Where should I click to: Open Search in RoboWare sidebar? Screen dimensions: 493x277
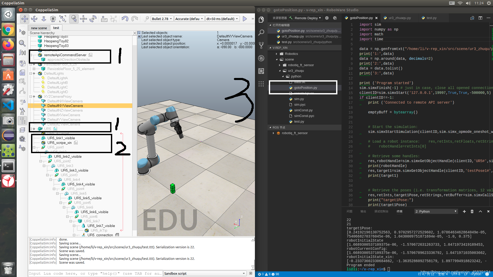click(x=261, y=33)
